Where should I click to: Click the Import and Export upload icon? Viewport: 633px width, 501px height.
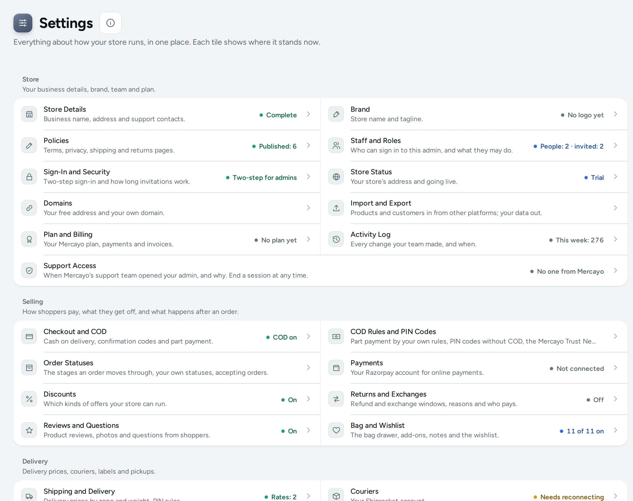coord(336,208)
